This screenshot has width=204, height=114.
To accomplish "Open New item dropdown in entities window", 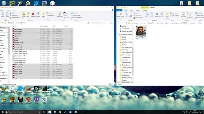I will (x=174, y=13).
